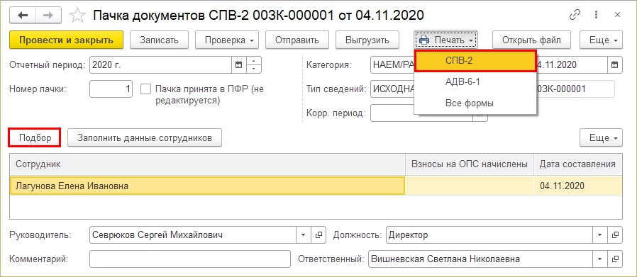Screen dimensions: 637x277
Task: Add document to favorites with star icon
Action: pyautogui.click(x=77, y=16)
